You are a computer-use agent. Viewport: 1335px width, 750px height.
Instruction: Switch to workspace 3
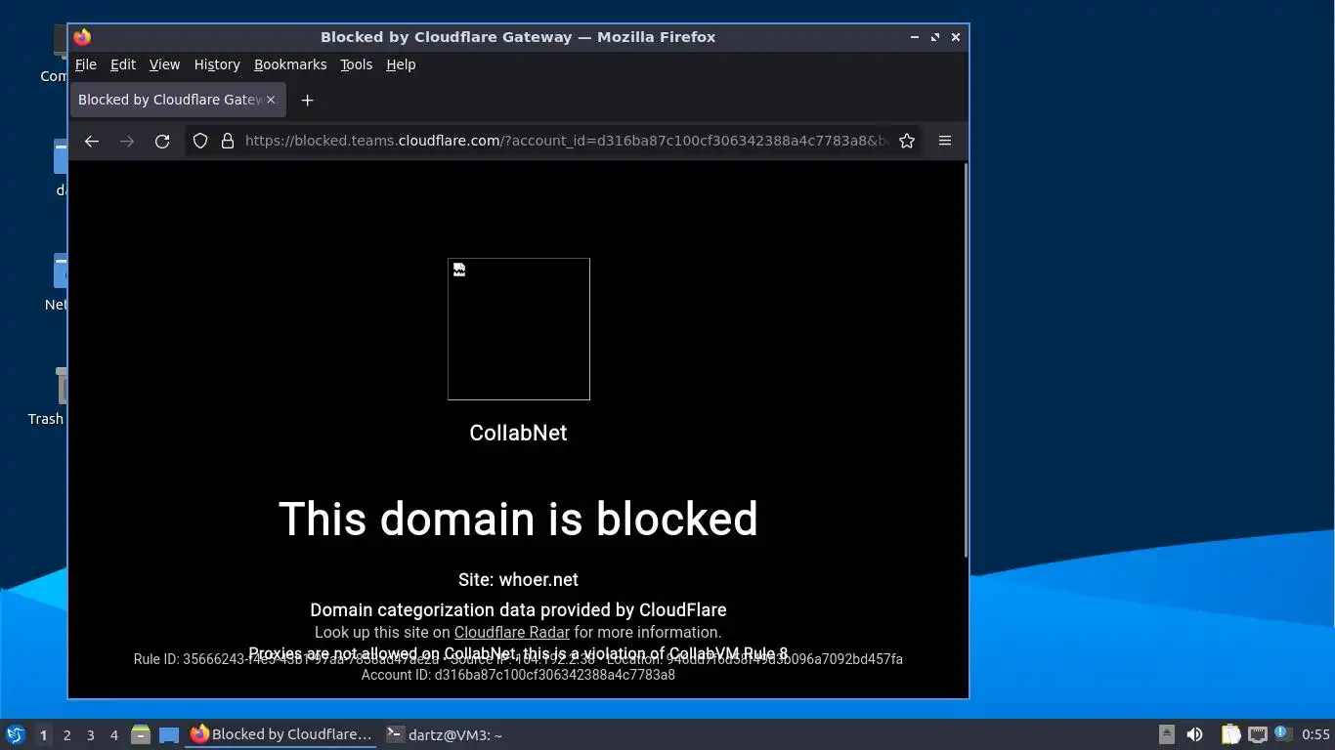click(90, 734)
